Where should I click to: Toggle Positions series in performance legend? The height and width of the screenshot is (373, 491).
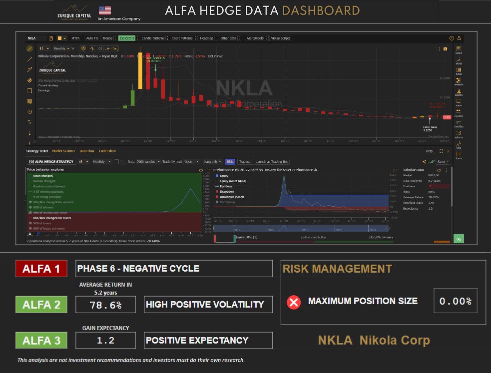(x=224, y=187)
